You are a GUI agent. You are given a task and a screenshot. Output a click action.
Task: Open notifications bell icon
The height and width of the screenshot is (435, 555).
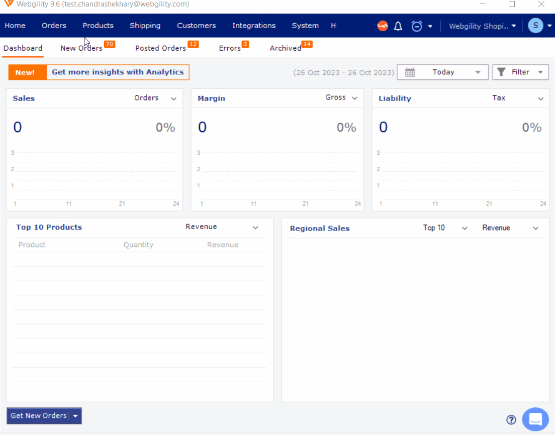tap(398, 26)
